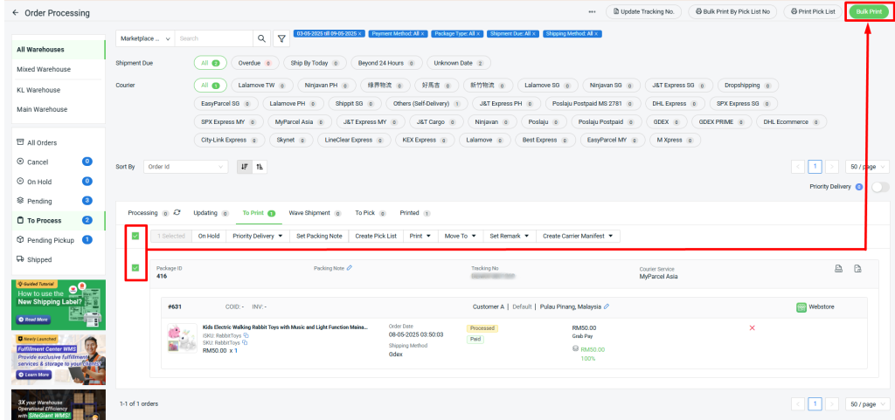Open the Marketplace search type dropdown
This screenshot has height=420, width=895.
[146, 38]
